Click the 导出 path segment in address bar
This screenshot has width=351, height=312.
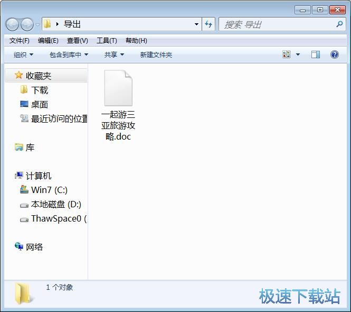[72, 24]
